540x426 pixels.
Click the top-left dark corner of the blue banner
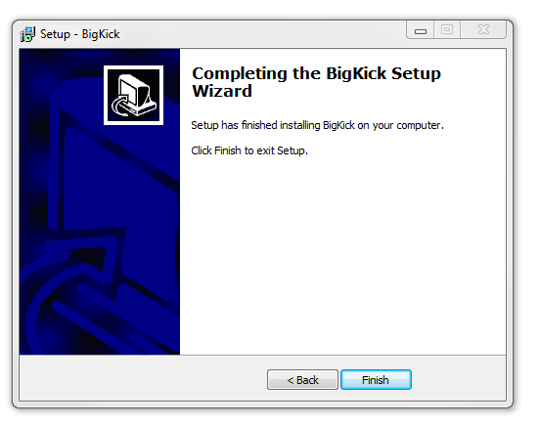(x=34, y=65)
